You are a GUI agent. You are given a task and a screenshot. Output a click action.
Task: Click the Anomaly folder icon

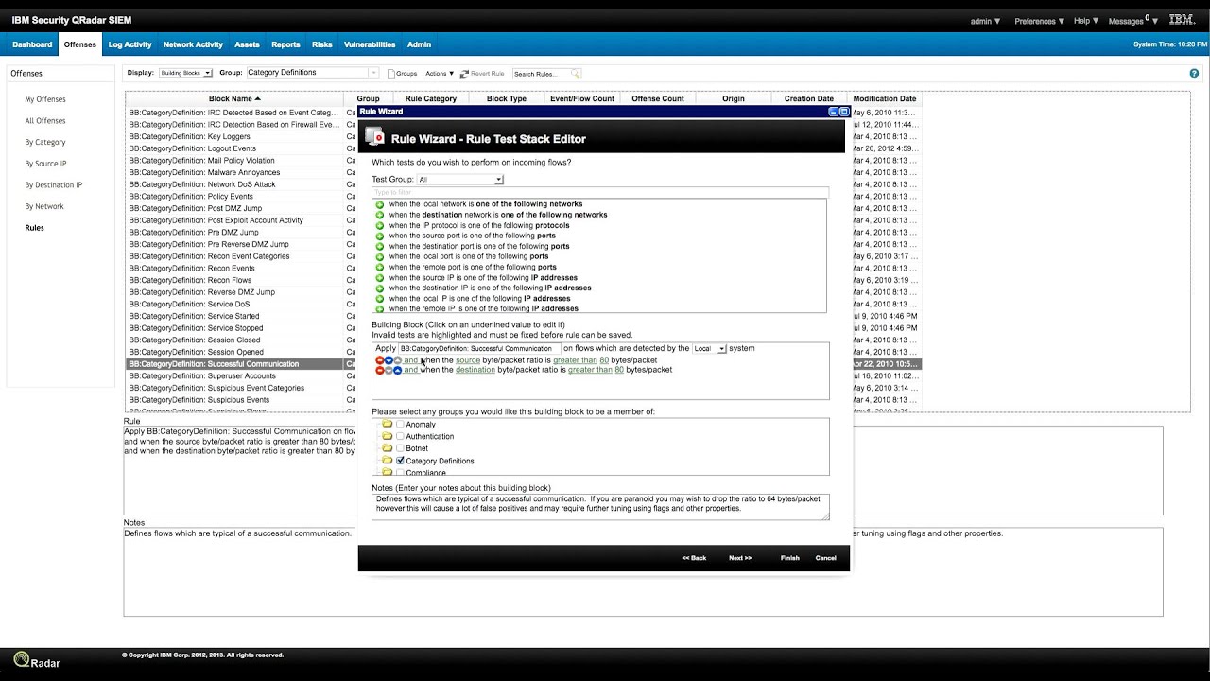[387, 425]
